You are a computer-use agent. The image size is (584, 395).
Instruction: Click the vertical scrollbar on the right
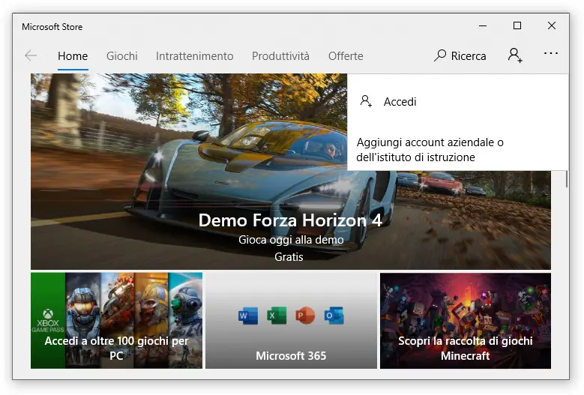[x=566, y=180]
